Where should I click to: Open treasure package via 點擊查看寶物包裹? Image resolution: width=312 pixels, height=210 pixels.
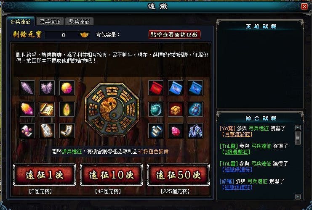click(174, 34)
